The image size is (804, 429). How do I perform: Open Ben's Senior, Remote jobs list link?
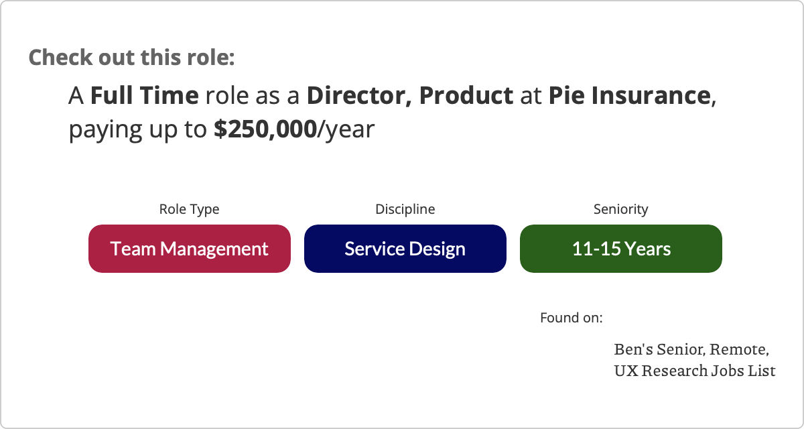691,349
